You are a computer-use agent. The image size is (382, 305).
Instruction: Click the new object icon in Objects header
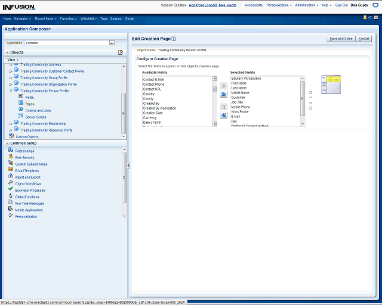point(121,52)
